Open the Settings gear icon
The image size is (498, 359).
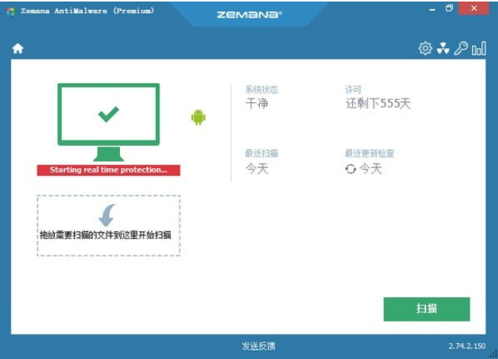[x=425, y=49]
